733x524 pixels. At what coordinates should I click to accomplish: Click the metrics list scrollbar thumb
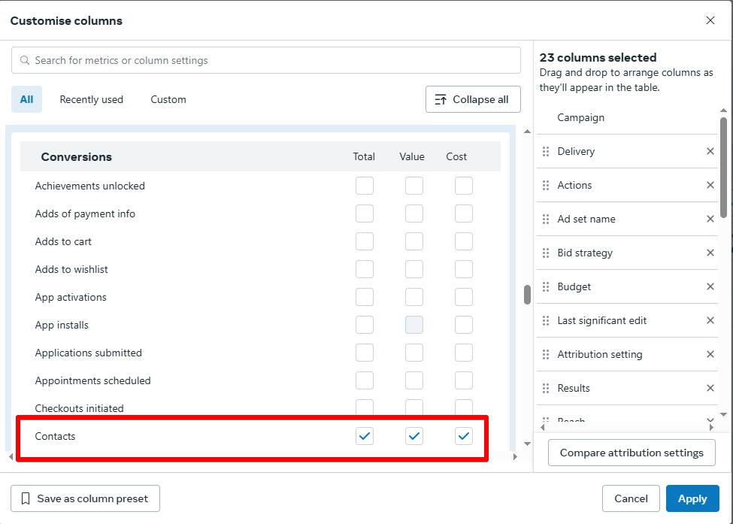click(527, 295)
